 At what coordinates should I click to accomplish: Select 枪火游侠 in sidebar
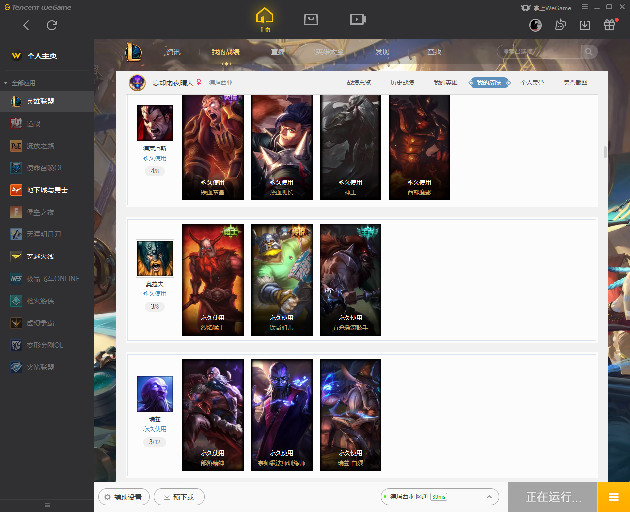pos(47,301)
